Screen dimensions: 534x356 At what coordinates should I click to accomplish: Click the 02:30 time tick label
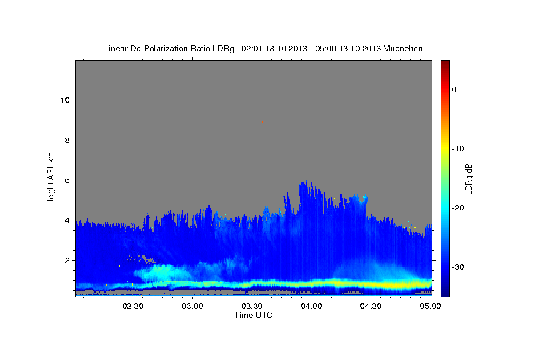coord(133,306)
